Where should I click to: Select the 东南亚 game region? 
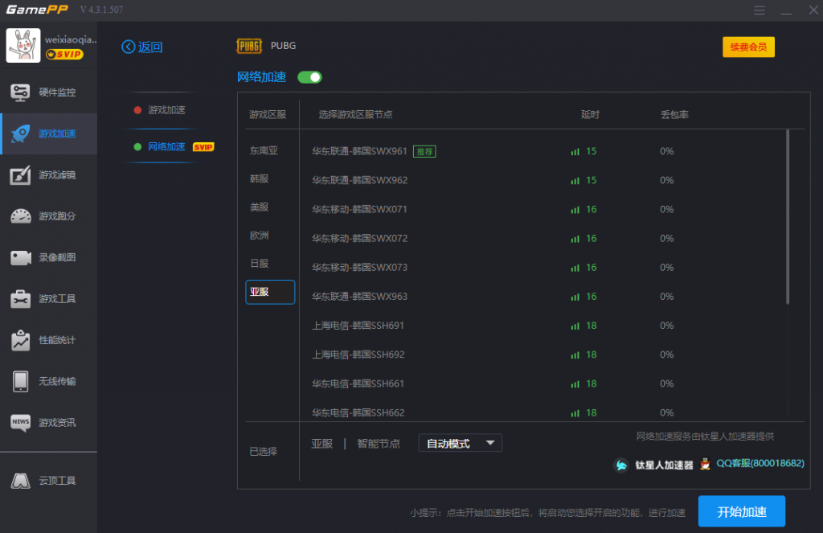[x=264, y=150]
